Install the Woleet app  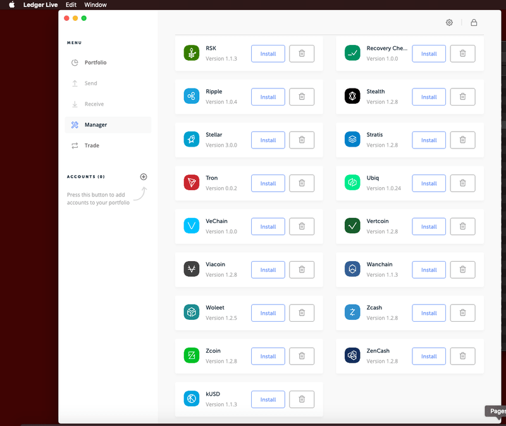point(268,312)
